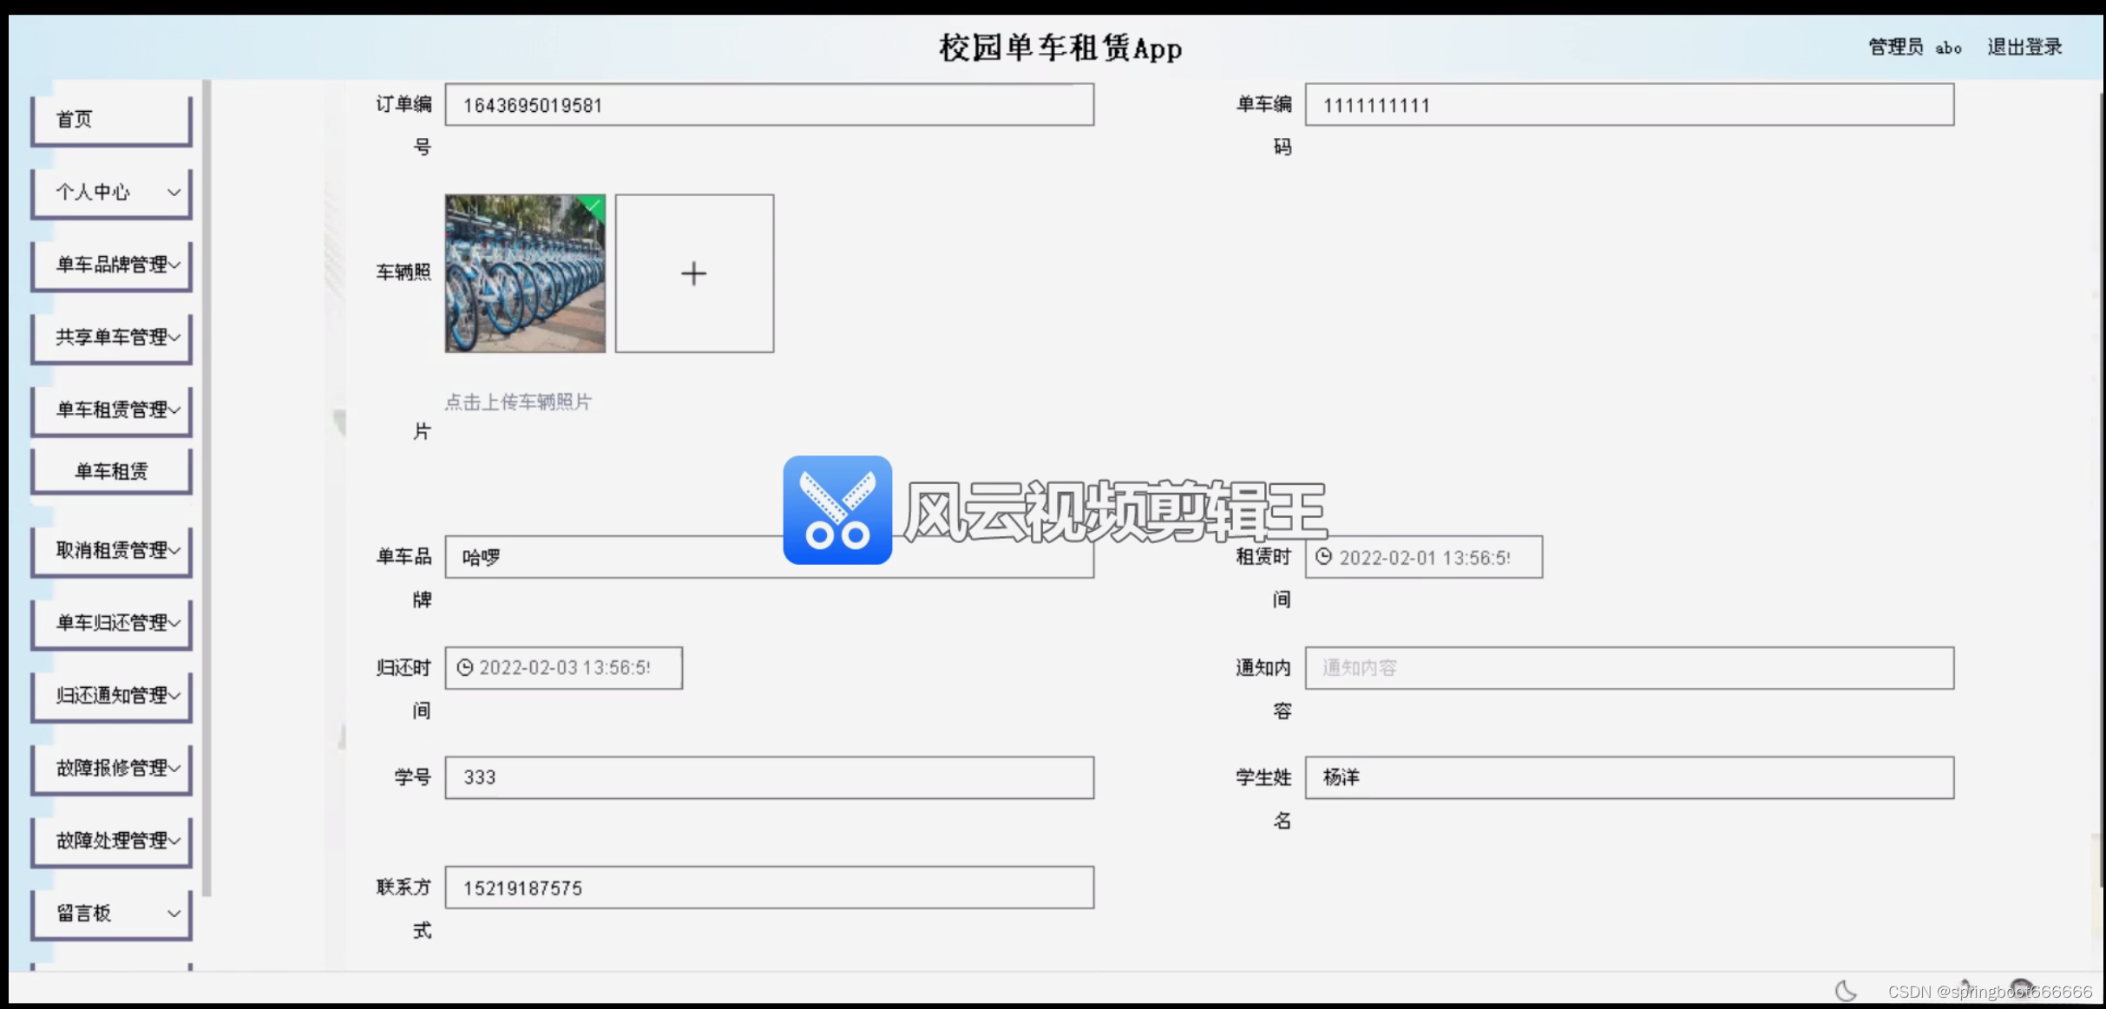Expand 共享单车管理 sidebar menu
The image size is (2106, 1009).
(111, 337)
